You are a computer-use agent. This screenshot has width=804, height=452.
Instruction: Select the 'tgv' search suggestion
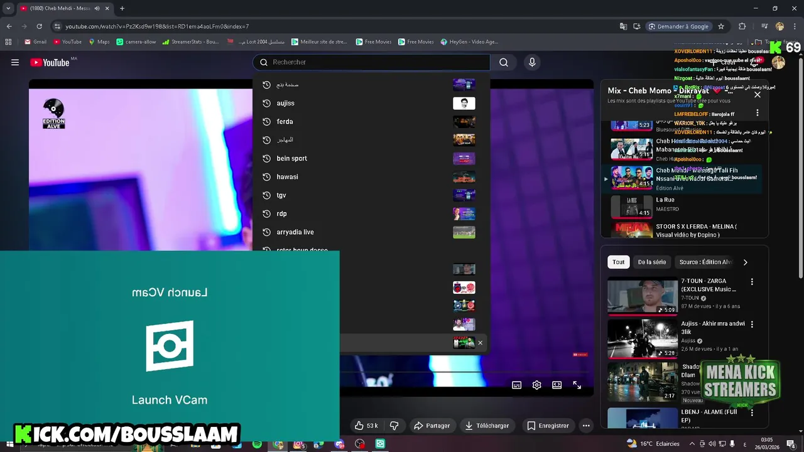pos(371,195)
